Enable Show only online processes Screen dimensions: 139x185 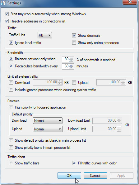pos(74,43)
